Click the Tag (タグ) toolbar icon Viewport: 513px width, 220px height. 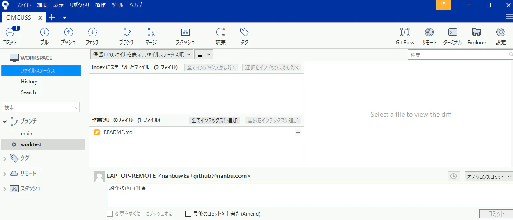click(x=244, y=32)
